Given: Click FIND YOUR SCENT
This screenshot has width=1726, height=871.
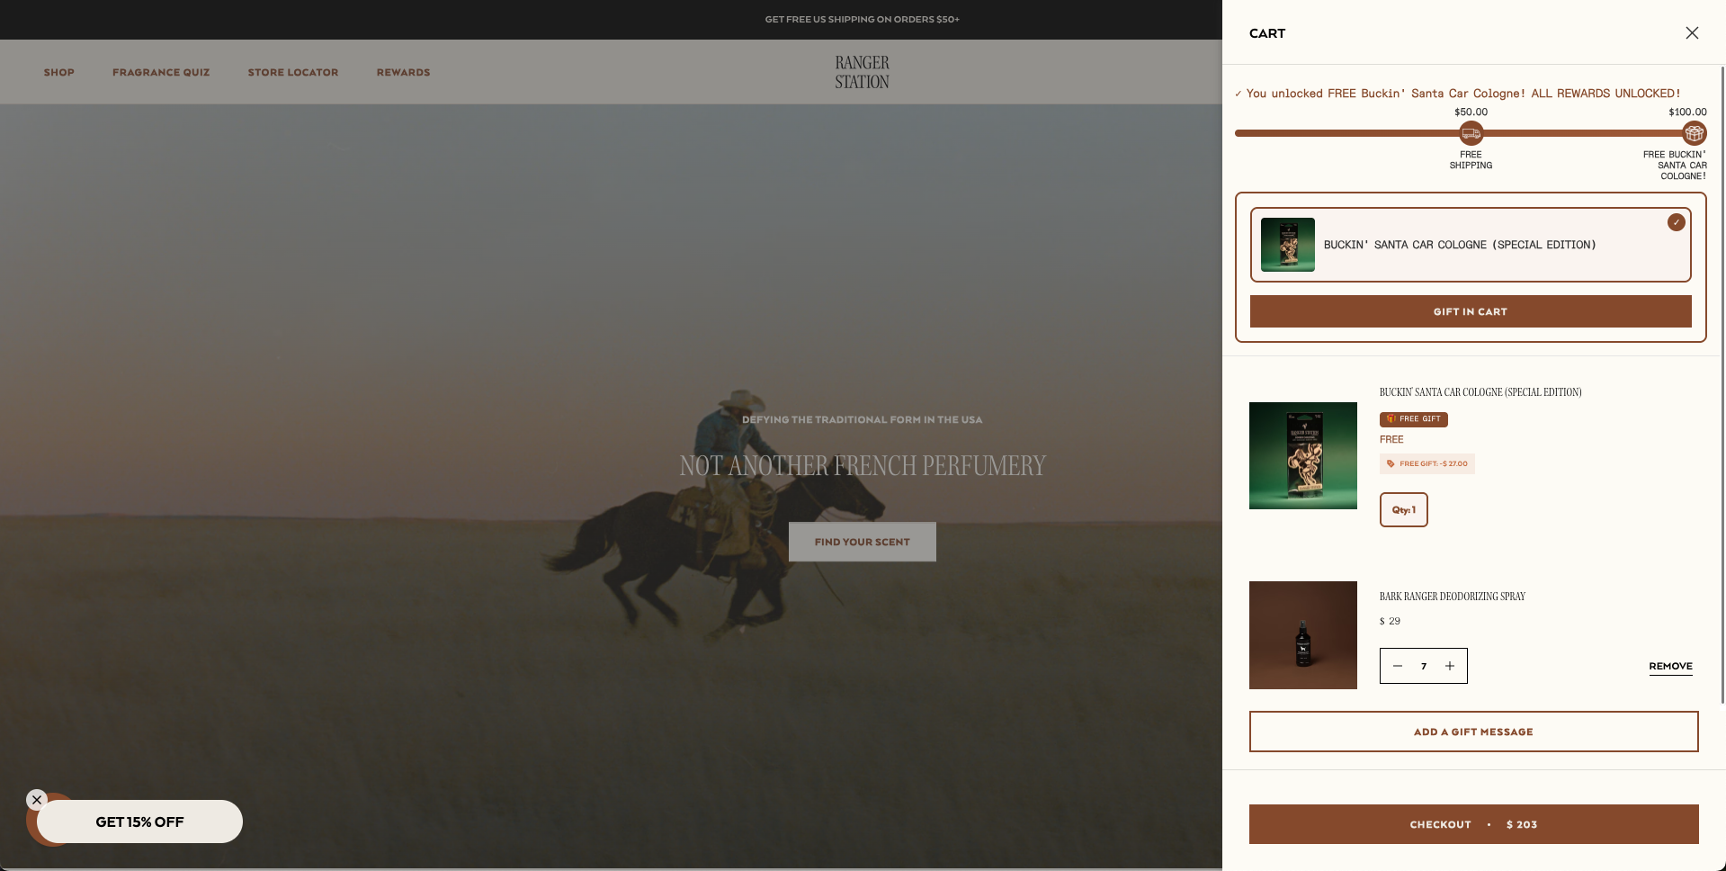Looking at the screenshot, I should tap(861, 541).
